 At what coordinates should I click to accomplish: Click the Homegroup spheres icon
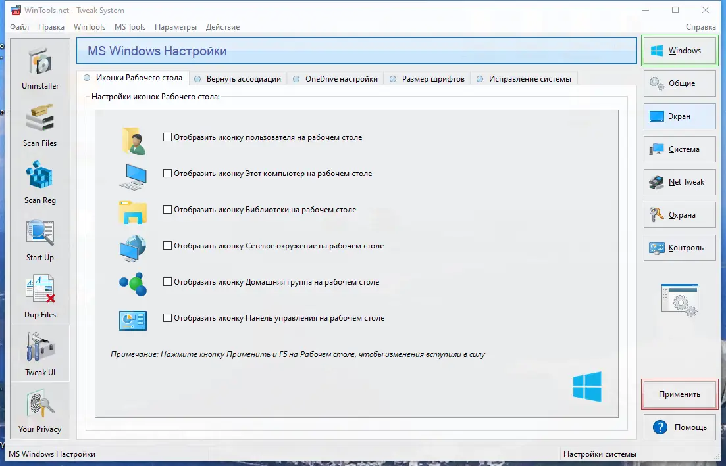(133, 284)
